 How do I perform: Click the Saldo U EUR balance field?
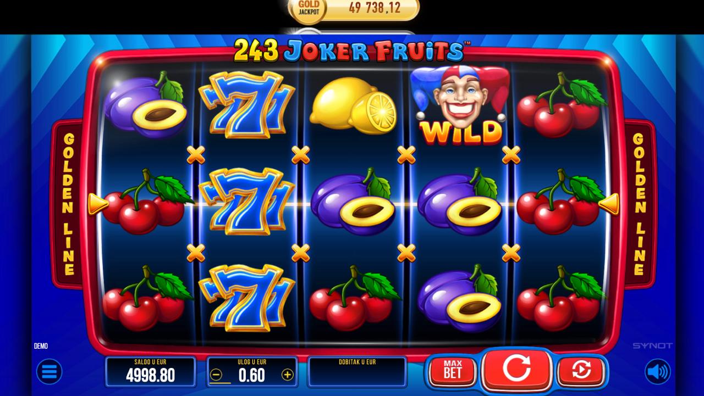(150, 372)
